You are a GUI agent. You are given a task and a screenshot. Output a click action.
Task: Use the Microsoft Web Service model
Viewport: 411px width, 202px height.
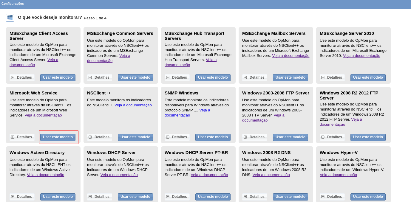click(58, 137)
